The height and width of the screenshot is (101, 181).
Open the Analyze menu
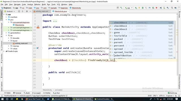[30, 4]
